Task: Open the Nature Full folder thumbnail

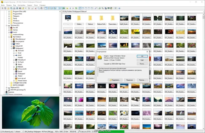Action: [x=101, y=19]
